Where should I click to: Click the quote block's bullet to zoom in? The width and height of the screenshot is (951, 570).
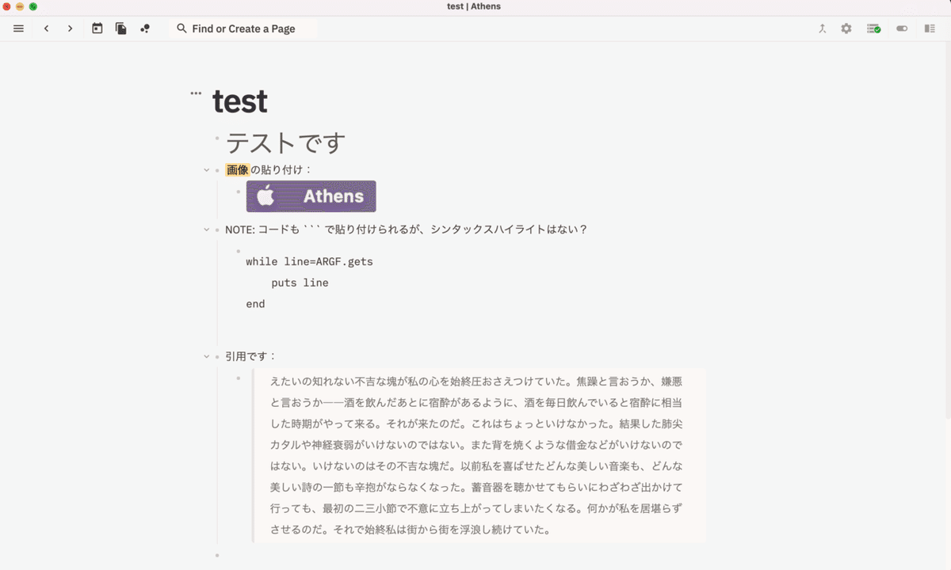coord(240,378)
